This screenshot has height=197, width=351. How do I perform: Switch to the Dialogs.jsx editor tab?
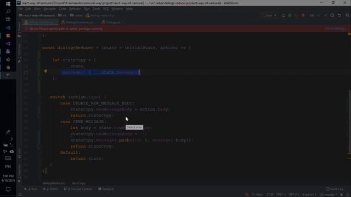(112, 22)
